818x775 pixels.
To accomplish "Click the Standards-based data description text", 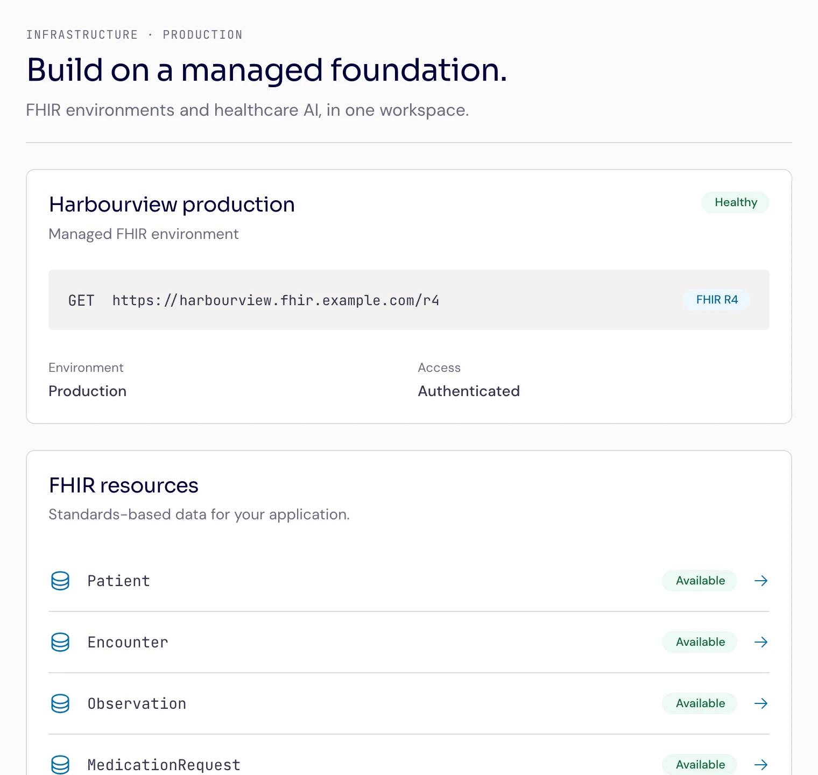I will tap(199, 515).
